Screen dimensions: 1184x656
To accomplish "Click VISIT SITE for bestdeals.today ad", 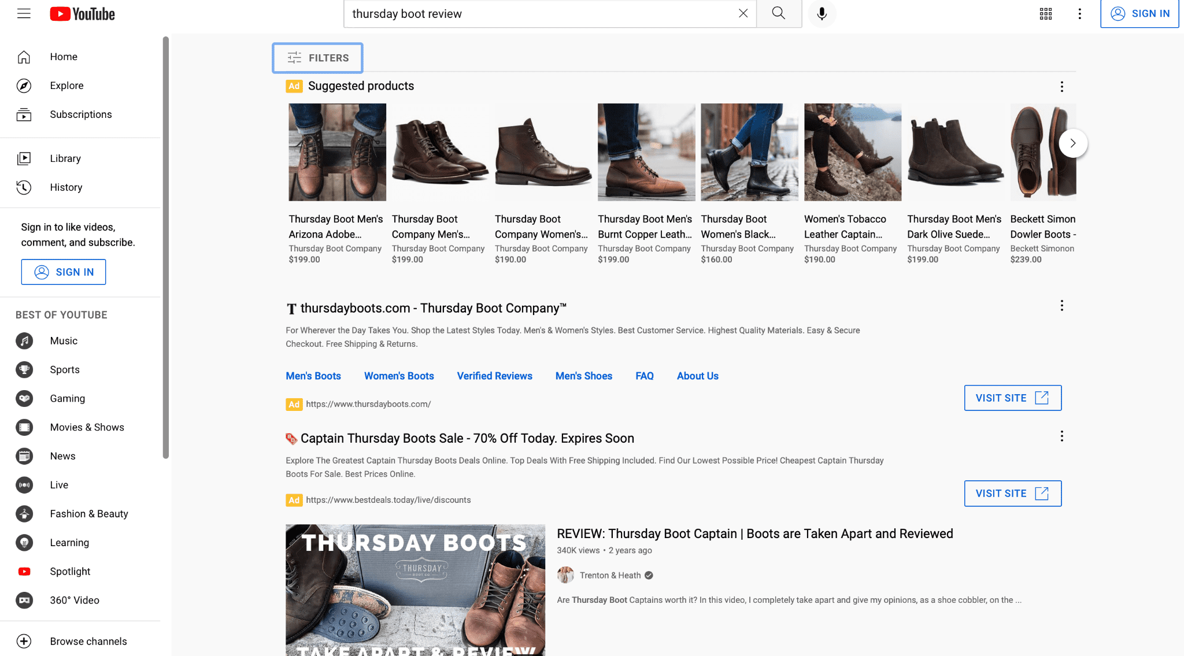I will (1013, 493).
